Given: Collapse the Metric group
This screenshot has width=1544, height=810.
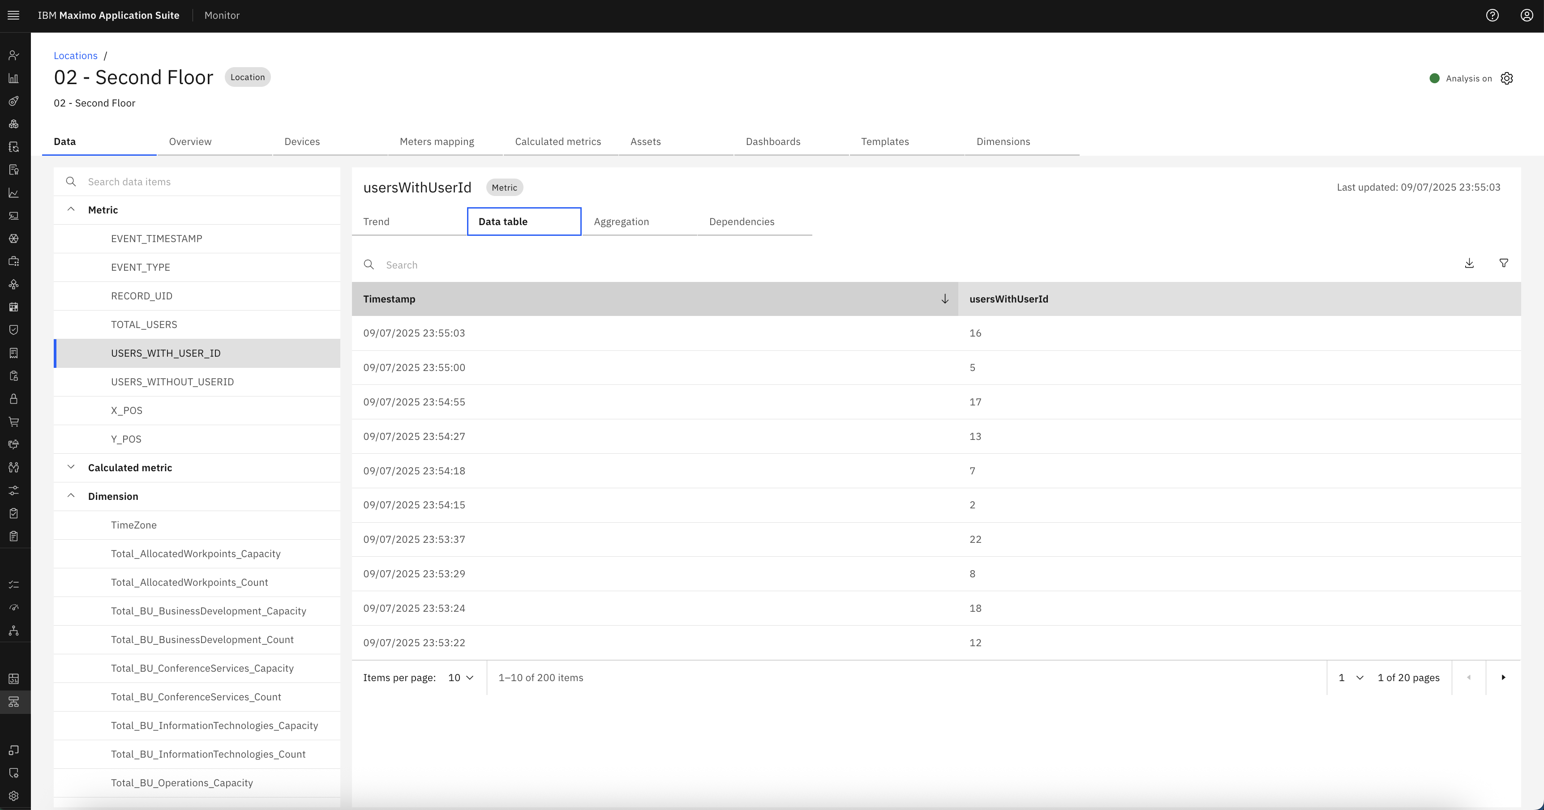Looking at the screenshot, I should 71,210.
